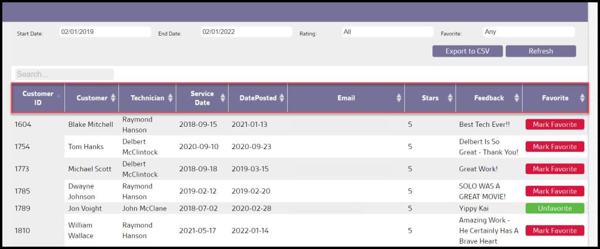
Task: Mark William Wallace's review as favorite
Action: tap(554, 231)
